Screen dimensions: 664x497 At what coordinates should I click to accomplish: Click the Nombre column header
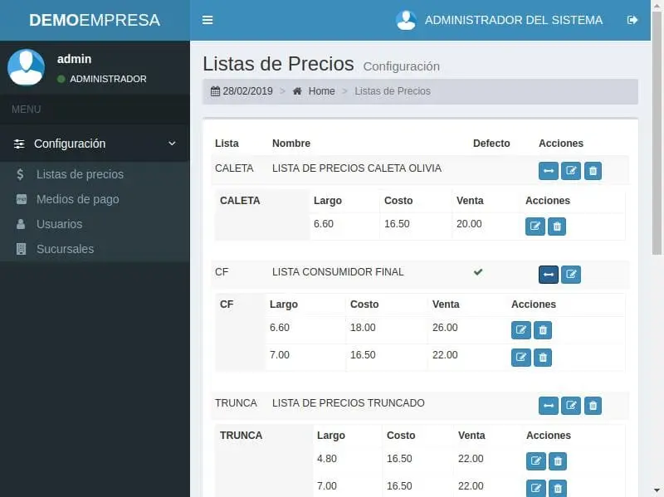pos(291,143)
